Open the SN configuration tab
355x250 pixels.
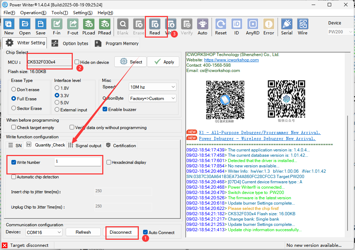15,145
